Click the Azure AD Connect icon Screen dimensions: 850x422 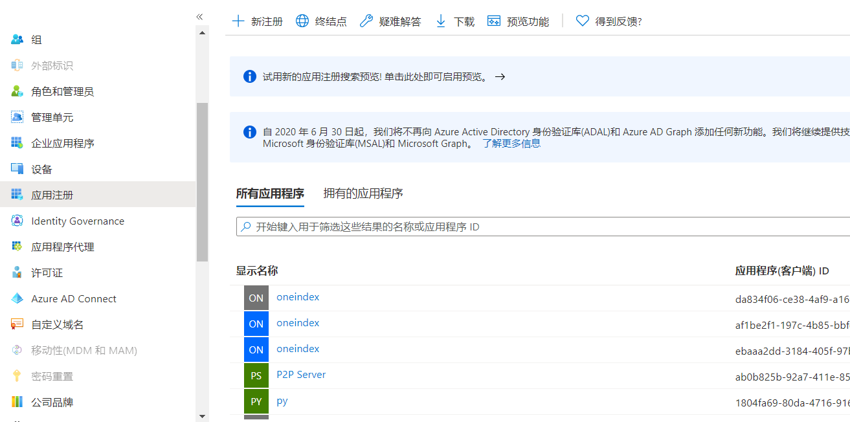click(x=17, y=298)
